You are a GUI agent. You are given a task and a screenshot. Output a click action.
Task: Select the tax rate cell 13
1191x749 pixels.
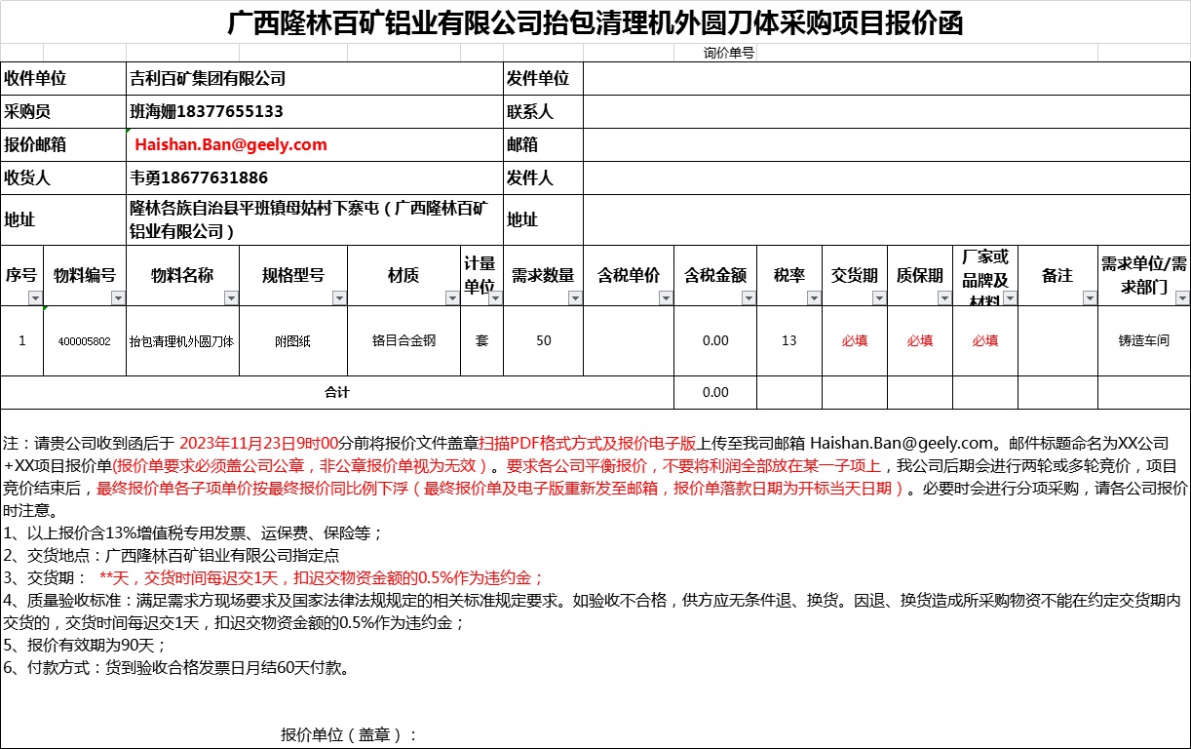pos(789,340)
